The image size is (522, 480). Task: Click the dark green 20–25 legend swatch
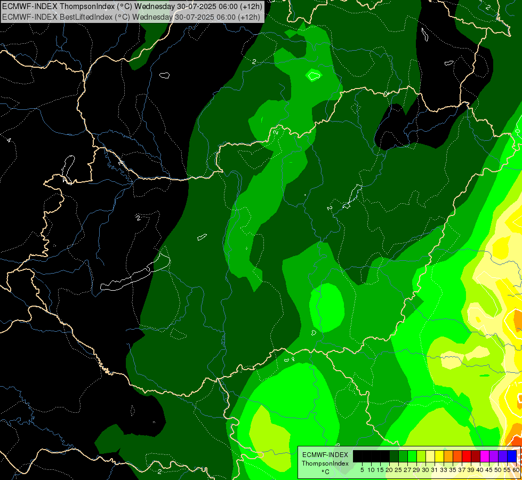click(394, 457)
